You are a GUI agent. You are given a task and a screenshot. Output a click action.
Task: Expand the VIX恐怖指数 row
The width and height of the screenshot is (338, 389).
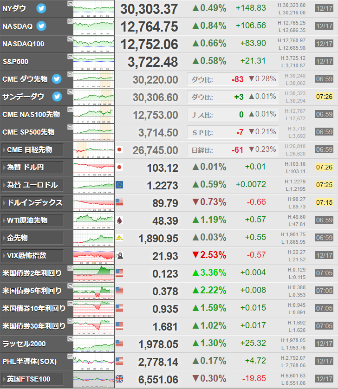32,255
